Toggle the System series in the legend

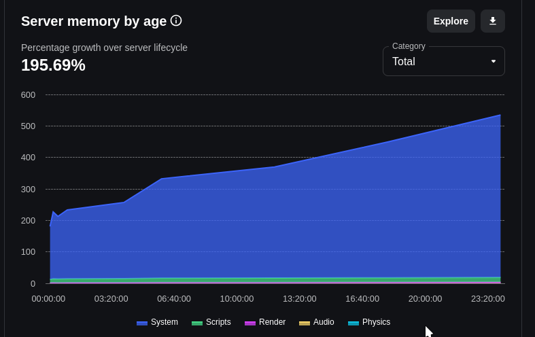[157, 322]
